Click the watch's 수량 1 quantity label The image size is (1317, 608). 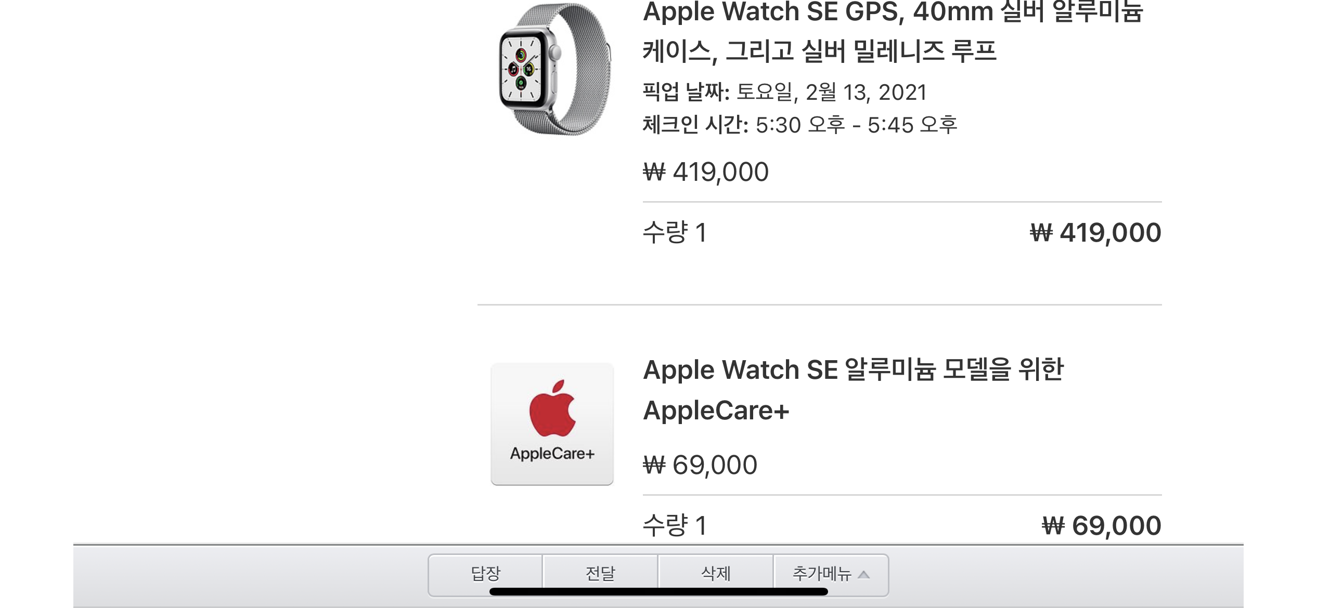pyautogui.click(x=675, y=232)
